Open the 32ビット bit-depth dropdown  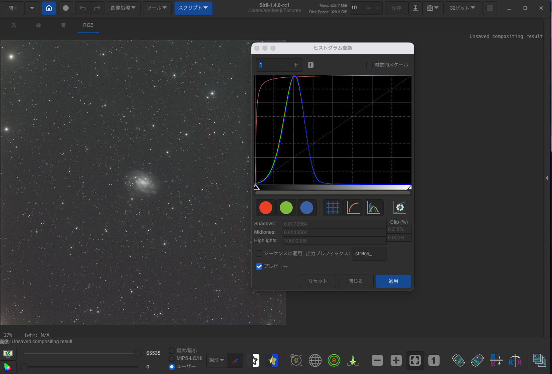click(x=462, y=8)
